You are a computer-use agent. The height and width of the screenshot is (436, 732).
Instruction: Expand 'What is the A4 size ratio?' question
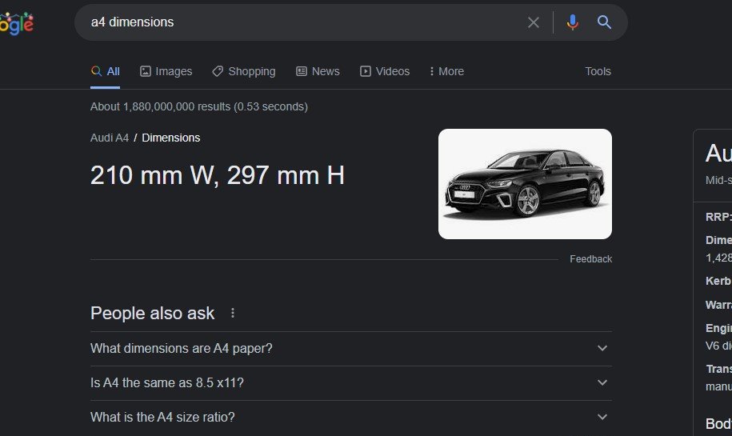(351, 418)
